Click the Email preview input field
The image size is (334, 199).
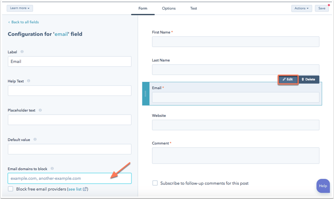235,97
